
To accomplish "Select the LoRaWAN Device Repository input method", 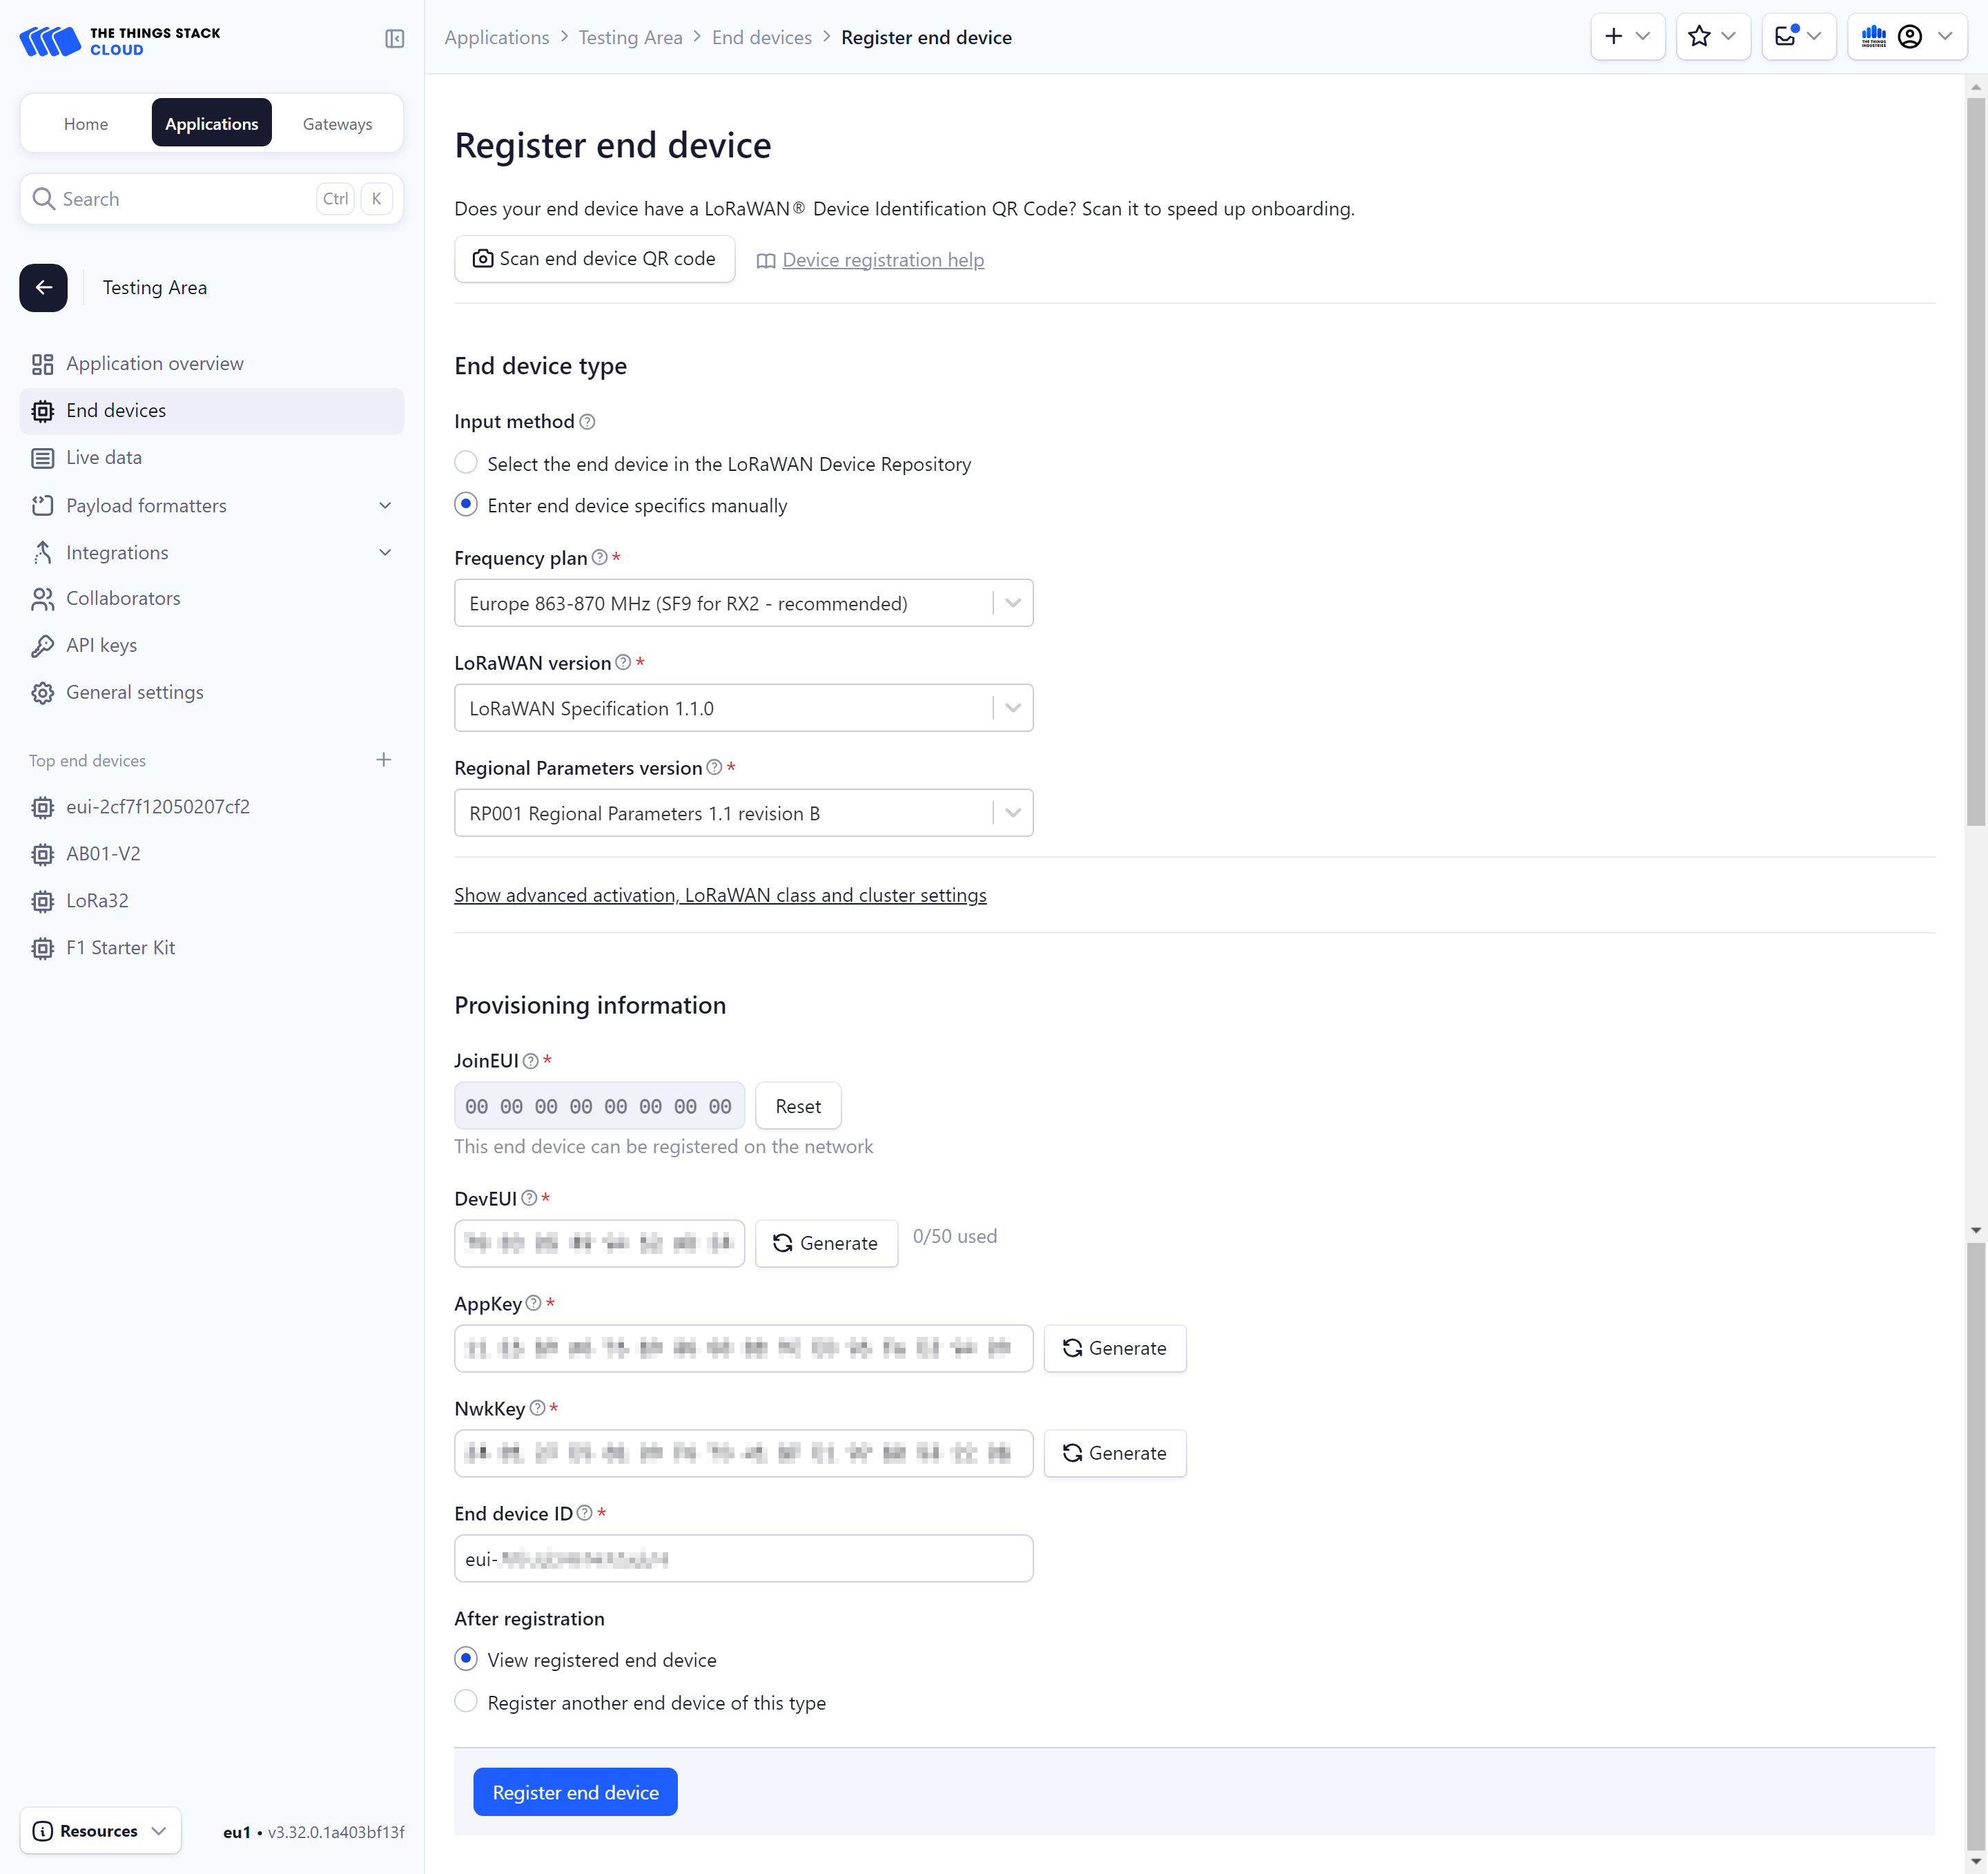I will pyautogui.click(x=466, y=462).
